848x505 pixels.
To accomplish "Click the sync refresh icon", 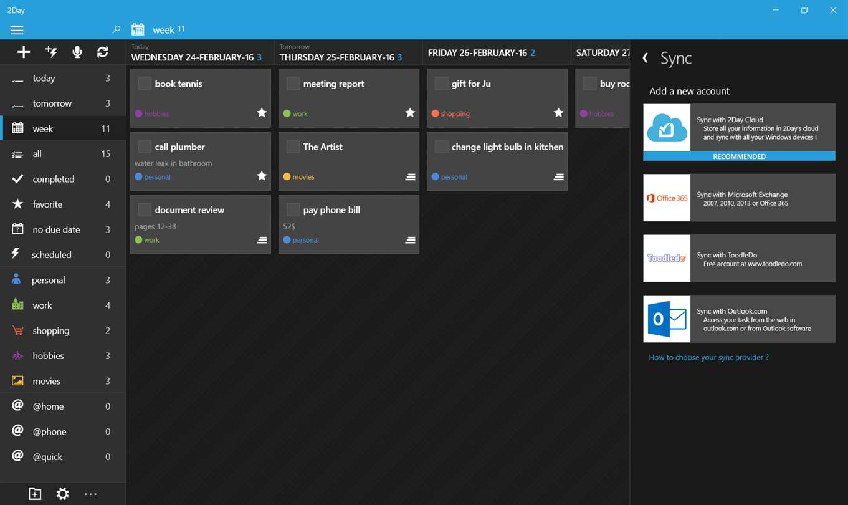I will click(103, 52).
